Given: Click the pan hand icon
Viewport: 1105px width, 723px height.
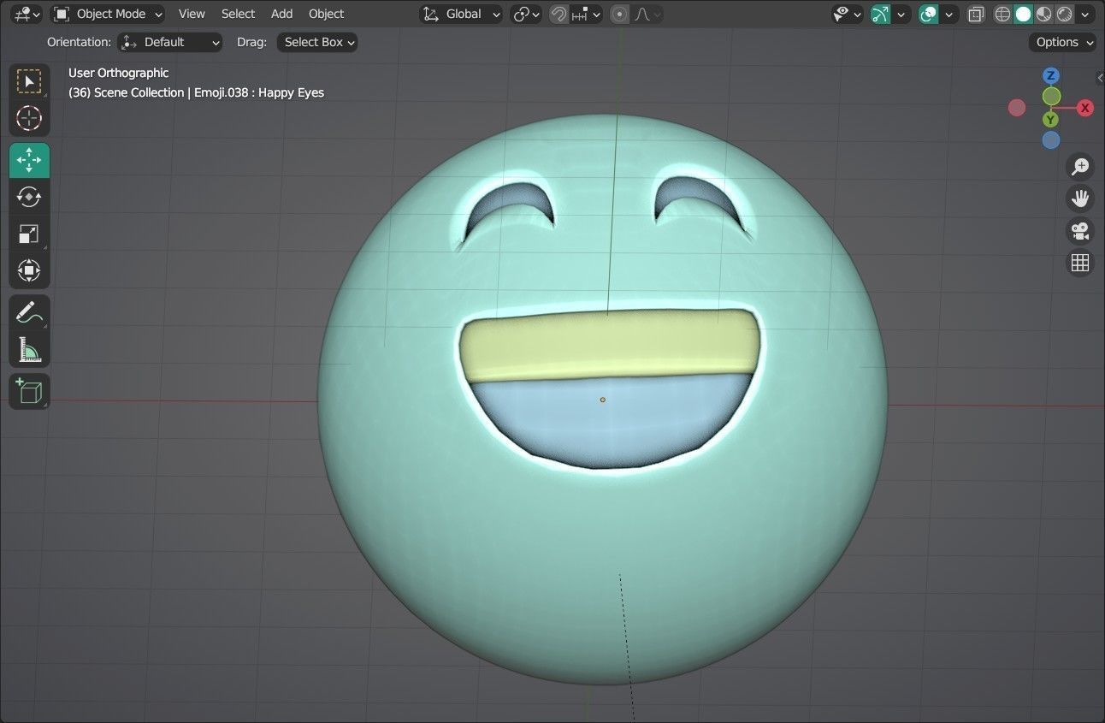Looking at the screenshot, I should 1080,199.
